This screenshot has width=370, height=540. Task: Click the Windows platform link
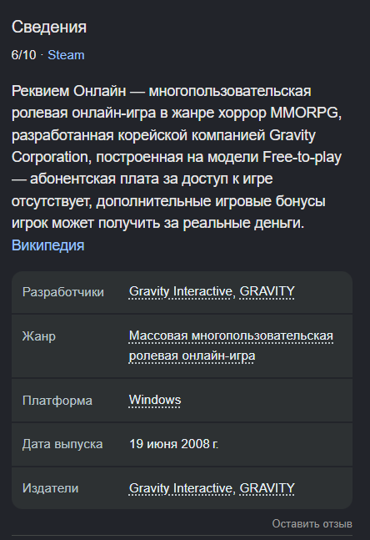(155, 400)
